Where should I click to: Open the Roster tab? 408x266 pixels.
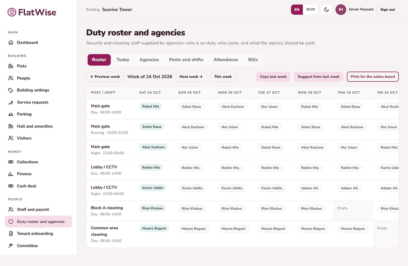[99, 60]
